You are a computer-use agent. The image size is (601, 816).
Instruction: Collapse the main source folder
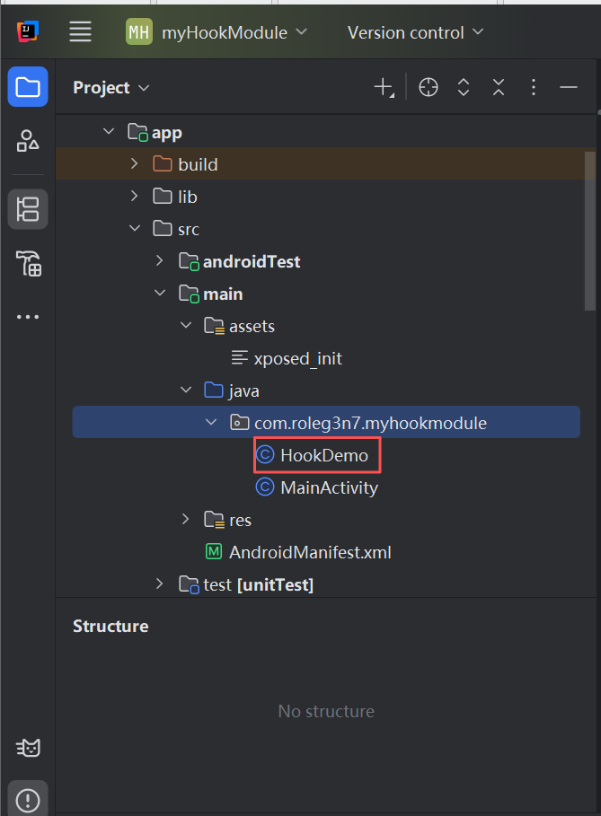click(160, 293)
